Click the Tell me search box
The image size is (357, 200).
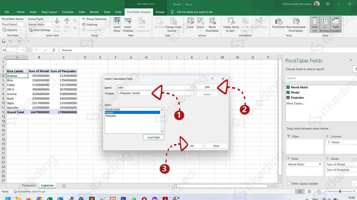point(195,12)
